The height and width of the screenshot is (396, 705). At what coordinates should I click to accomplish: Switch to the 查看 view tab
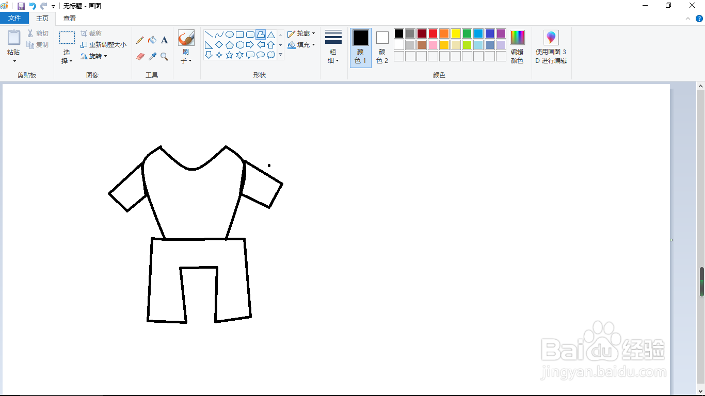point(70,19)
